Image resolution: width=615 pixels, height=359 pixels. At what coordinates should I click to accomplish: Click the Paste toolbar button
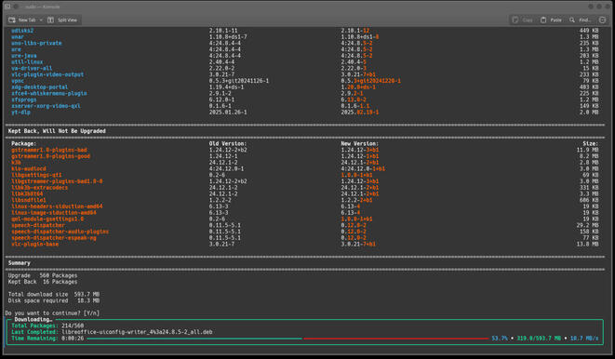pyautogui.click(x=552, y=20)
